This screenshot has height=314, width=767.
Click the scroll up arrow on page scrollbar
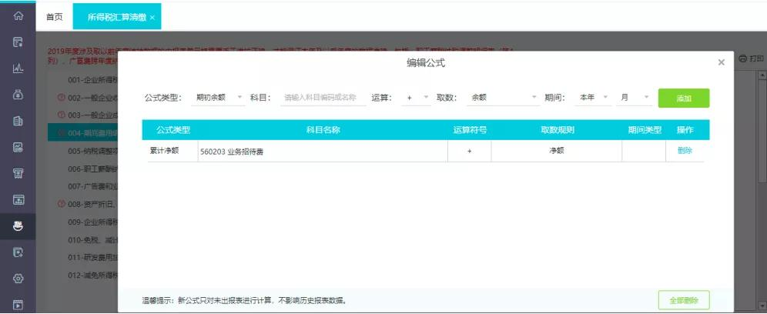(762, 75)
